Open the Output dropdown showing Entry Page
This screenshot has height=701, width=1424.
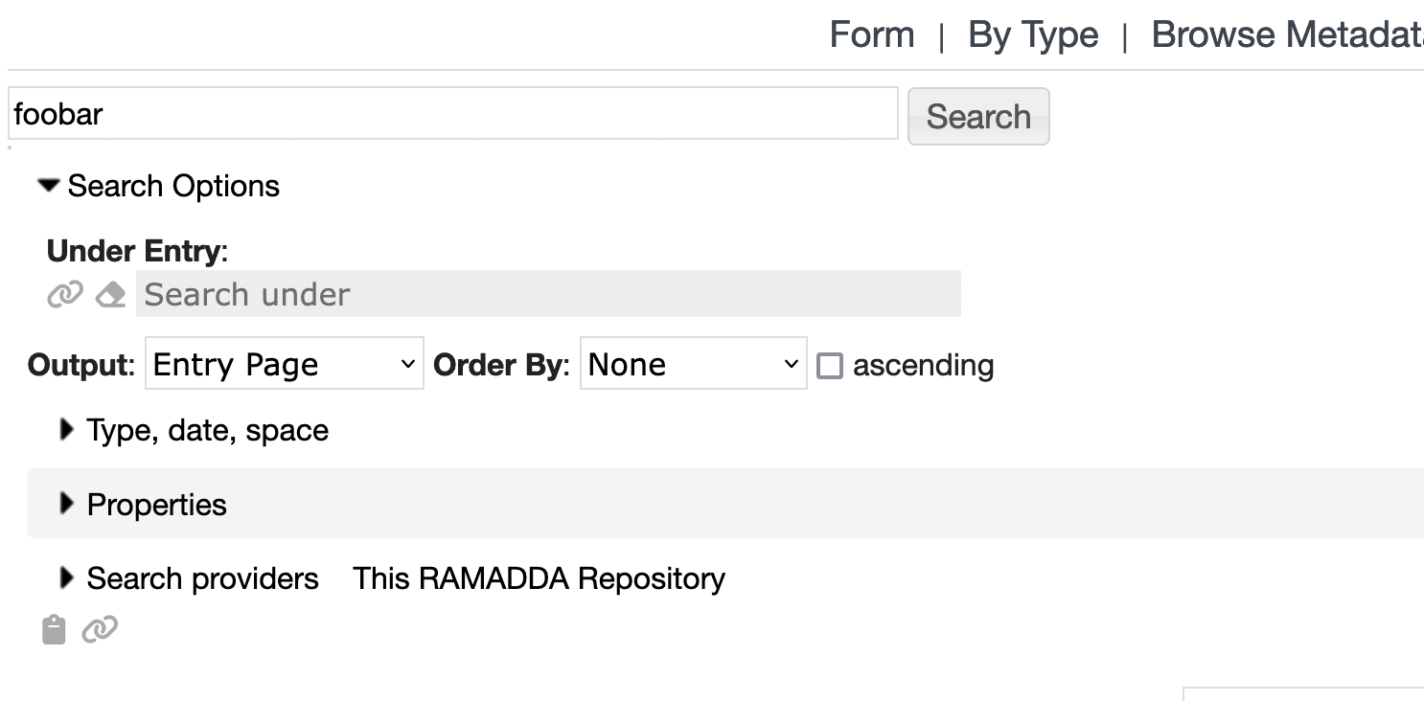(x=284, y=364)
